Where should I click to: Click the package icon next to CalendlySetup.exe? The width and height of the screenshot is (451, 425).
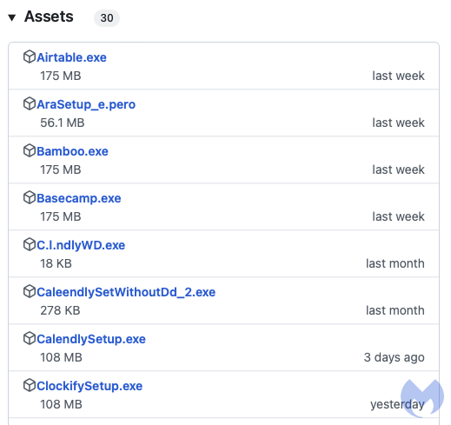[30, 338]
